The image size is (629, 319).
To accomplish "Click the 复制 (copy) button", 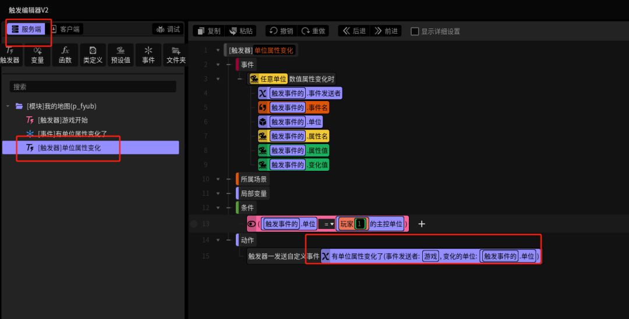I will point(208,31).
